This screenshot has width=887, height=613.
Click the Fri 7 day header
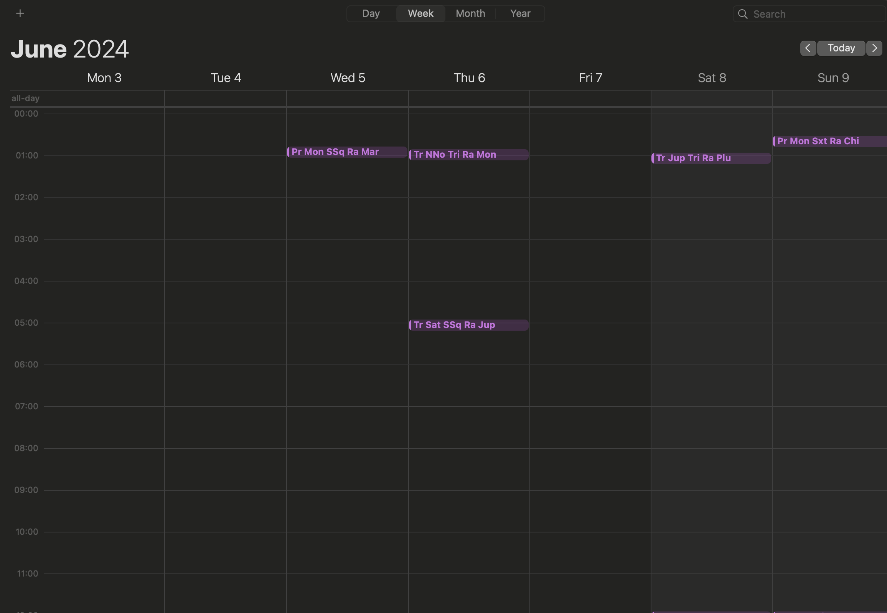(x=590, y=78)
